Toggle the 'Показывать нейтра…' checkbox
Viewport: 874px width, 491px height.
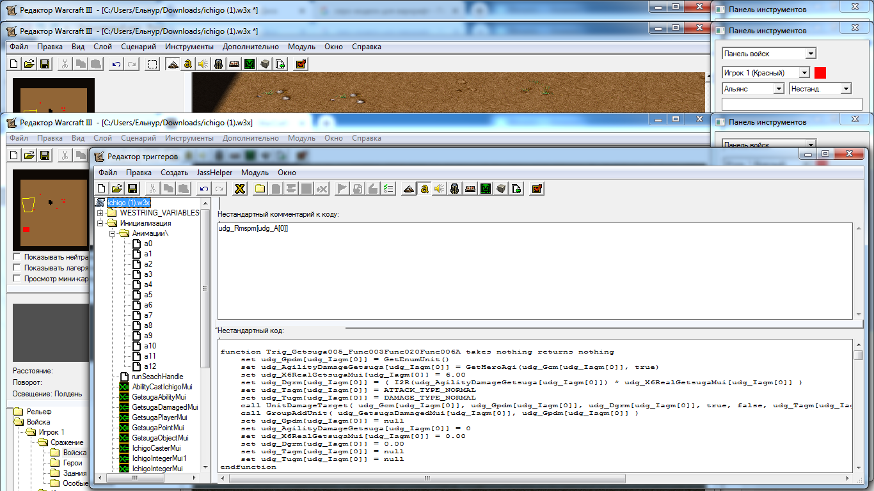click(x=17, y=257)
